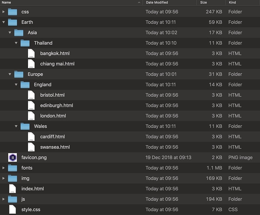
Task: Expand the img folder
Action: 4,178
